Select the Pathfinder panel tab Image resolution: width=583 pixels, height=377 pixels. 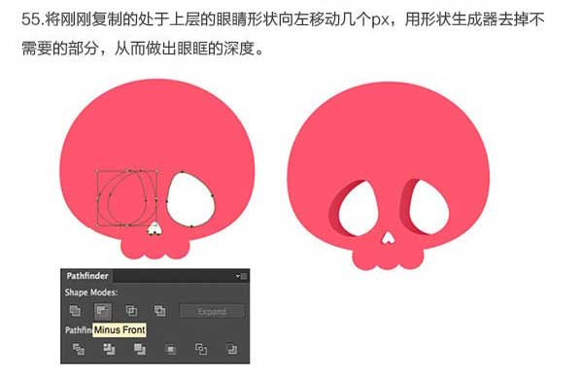tap(87, 276)
